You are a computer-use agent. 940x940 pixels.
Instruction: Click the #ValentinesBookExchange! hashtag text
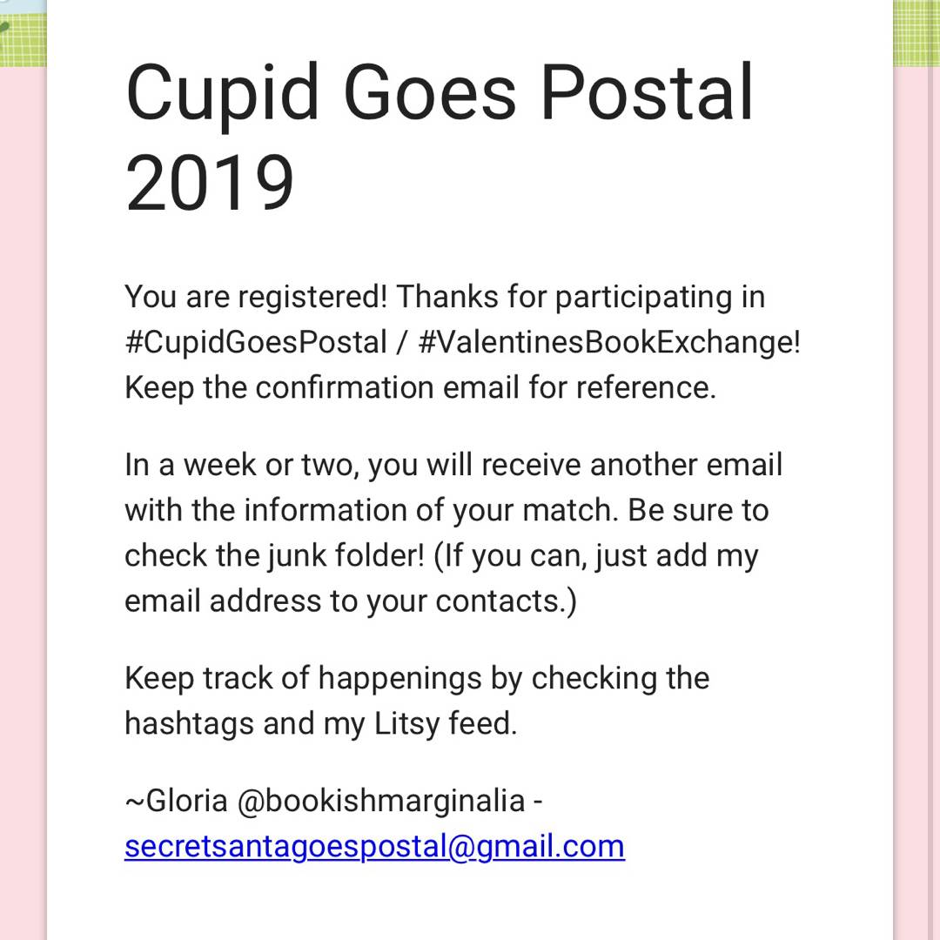(x=608, y=342)
